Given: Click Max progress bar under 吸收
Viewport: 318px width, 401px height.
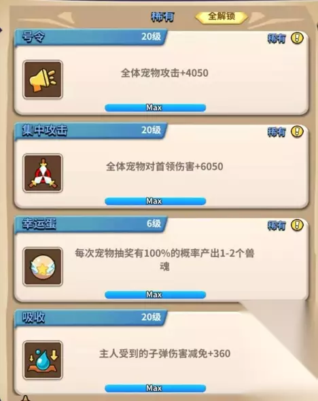Looking at the screenshot, I should tap(156, 388).
